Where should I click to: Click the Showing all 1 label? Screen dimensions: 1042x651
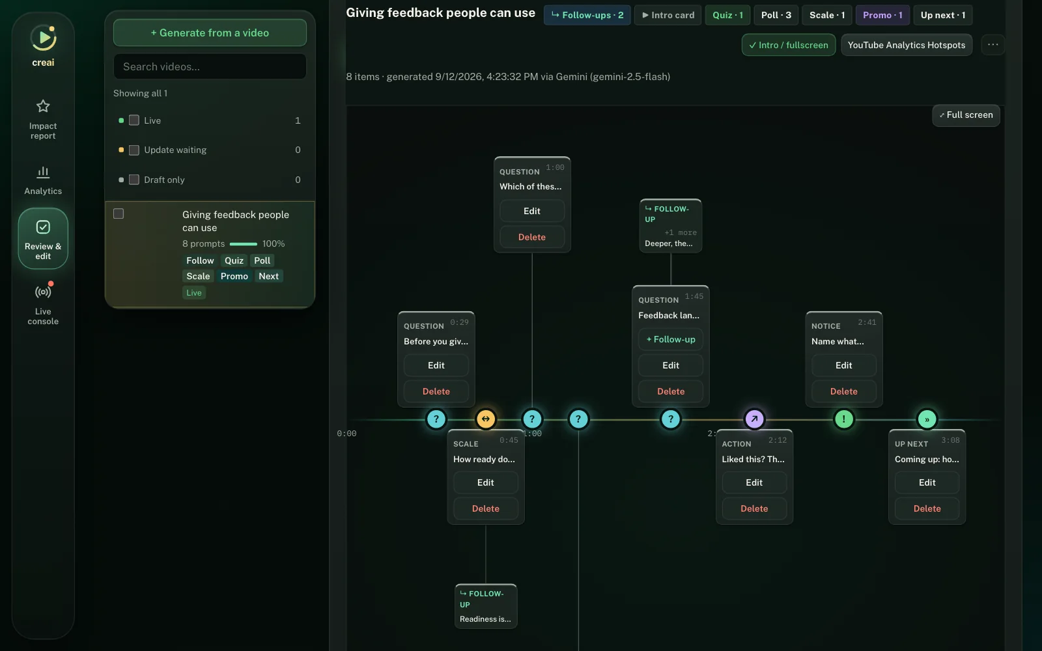point(140,93)
